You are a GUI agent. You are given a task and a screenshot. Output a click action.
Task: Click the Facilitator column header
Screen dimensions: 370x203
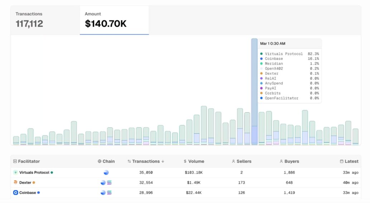[x=29, y=161]
